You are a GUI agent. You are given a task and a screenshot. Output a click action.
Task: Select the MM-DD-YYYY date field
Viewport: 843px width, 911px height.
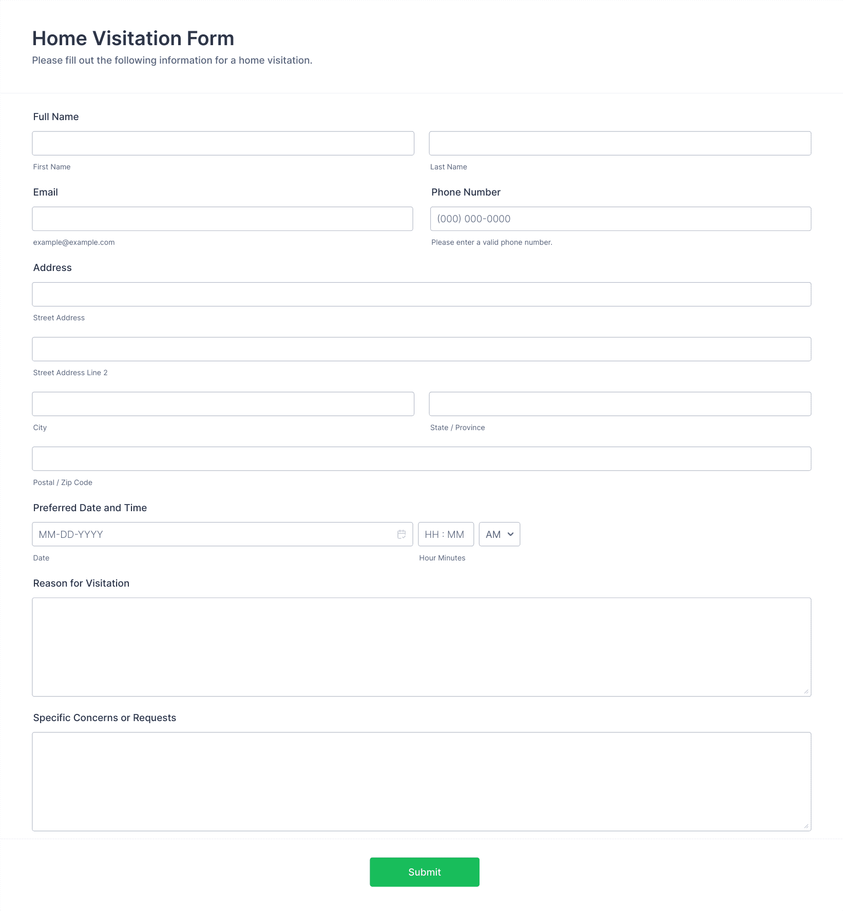(223, 534)
